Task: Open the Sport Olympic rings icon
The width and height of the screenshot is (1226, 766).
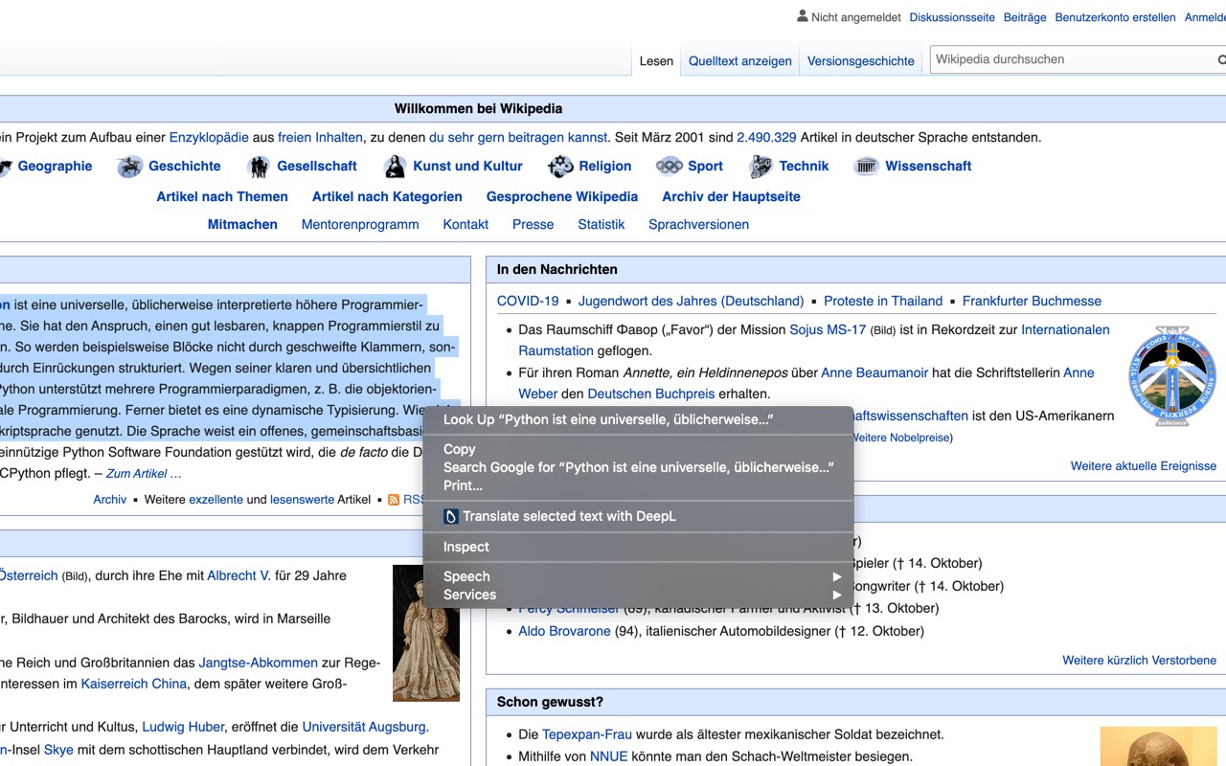Action: tap(669, 167)
